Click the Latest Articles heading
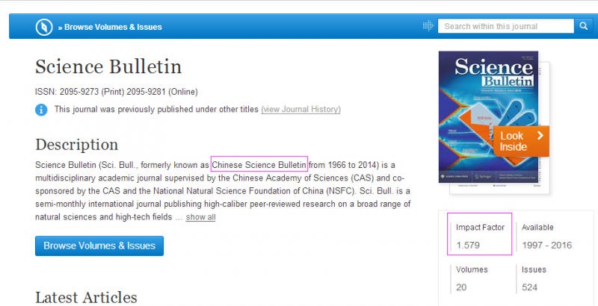Viewport: 598px width, 306px height. [86, 297]
